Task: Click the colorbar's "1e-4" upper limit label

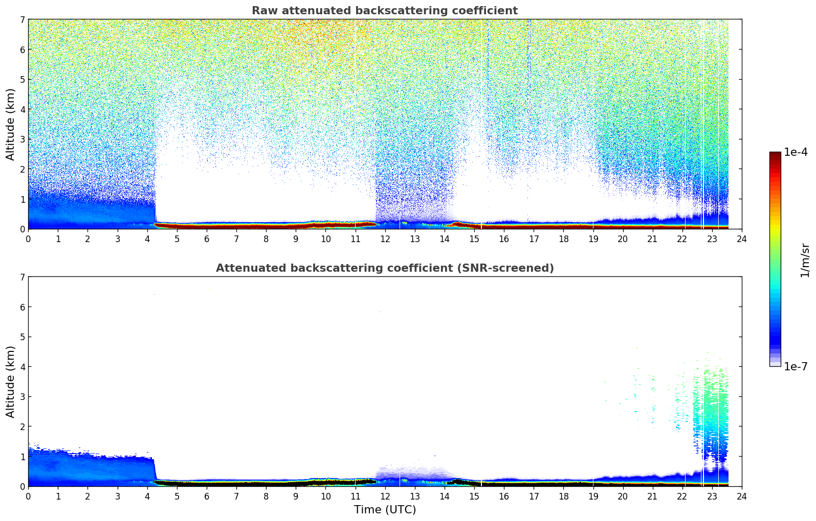Action: (x=796, y=152)
